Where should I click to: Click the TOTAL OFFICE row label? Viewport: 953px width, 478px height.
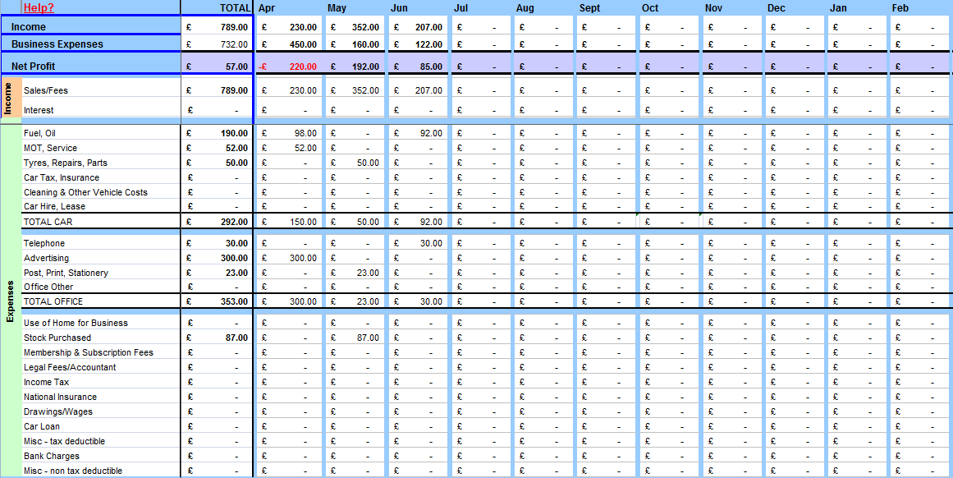click(x=53, y=301)
